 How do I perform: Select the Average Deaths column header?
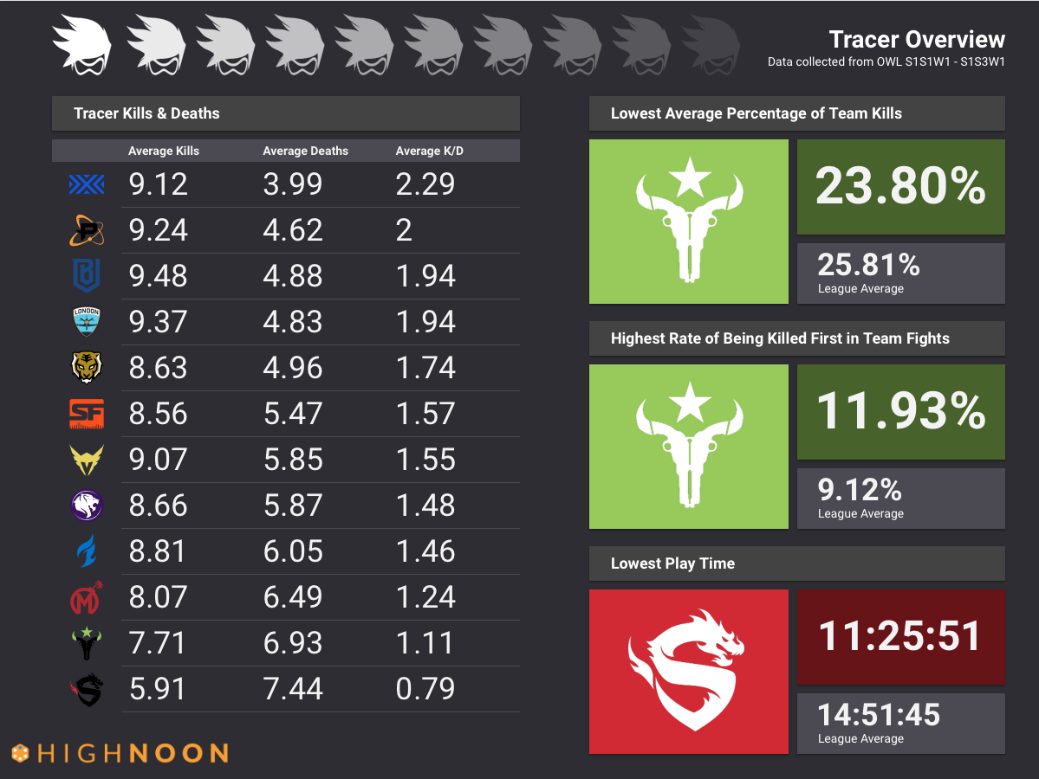[x=306, y=151]
